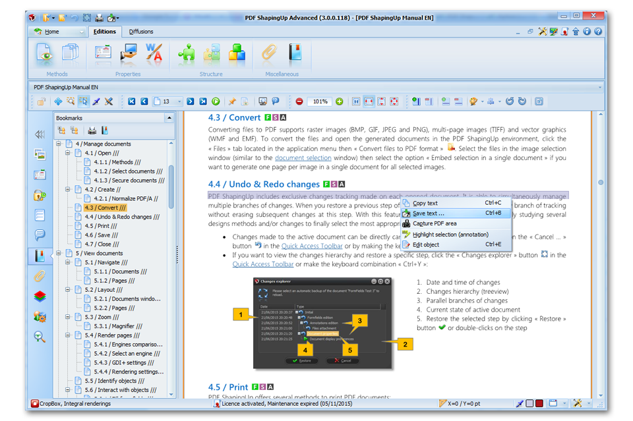
Task: Open help question mark icon
Action: point(598,32)
